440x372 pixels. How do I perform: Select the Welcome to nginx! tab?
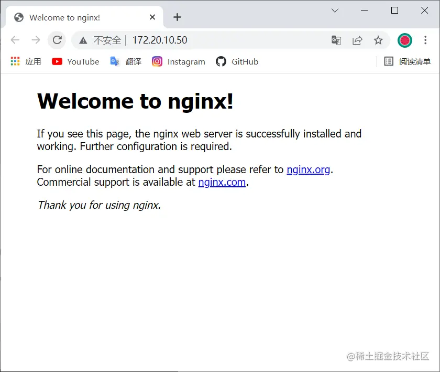tap(84, 17)
